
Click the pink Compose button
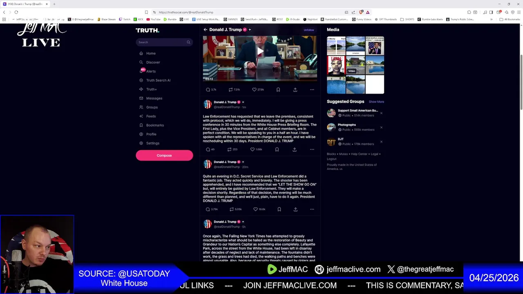[164, 155]
